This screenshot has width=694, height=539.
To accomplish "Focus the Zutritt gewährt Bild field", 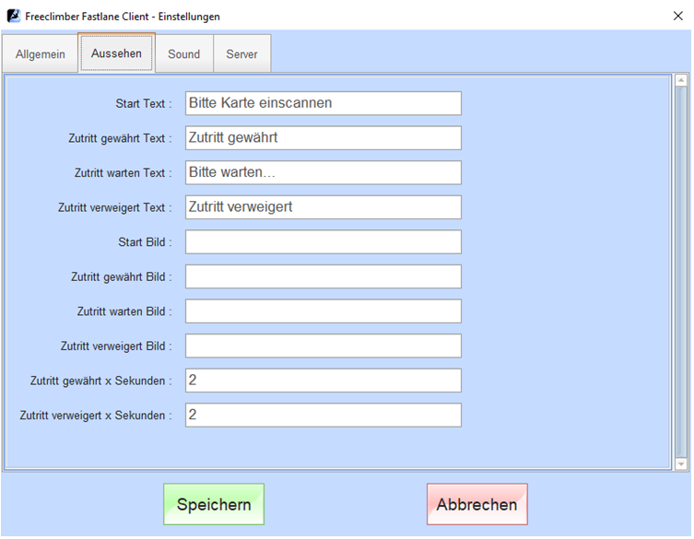I will [323, 276].
